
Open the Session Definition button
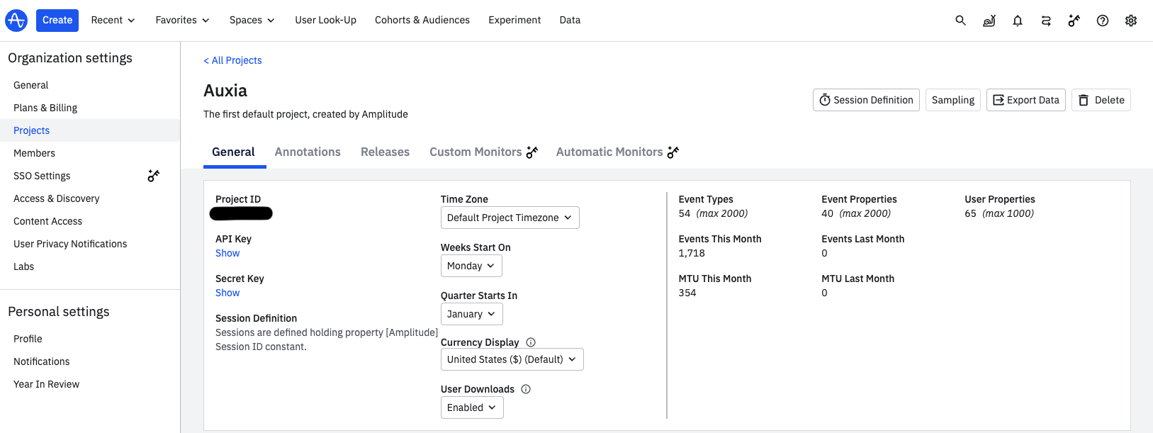coord(866,100)
